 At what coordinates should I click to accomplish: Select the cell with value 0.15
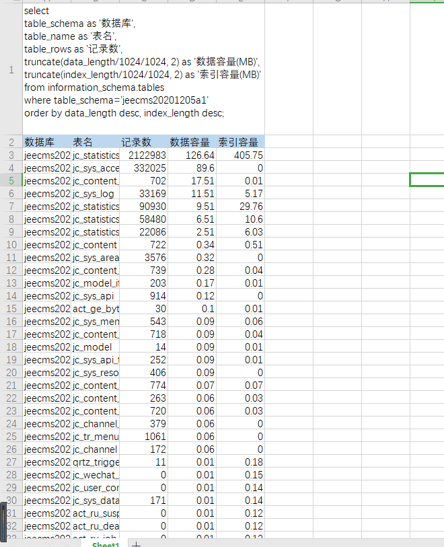pos(241,474)
